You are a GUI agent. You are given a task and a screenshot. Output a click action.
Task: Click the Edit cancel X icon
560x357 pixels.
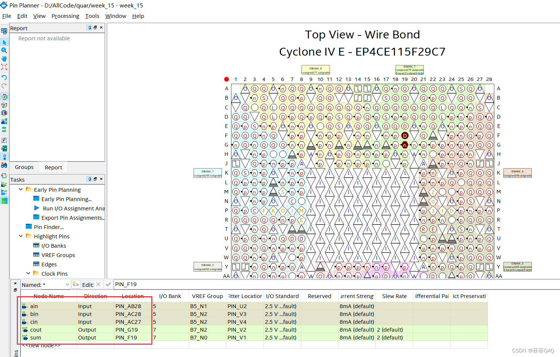pos(98,284)
